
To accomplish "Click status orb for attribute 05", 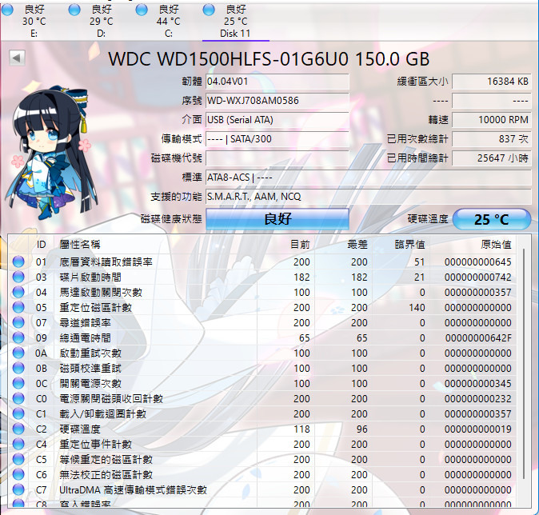I will 18,307.
